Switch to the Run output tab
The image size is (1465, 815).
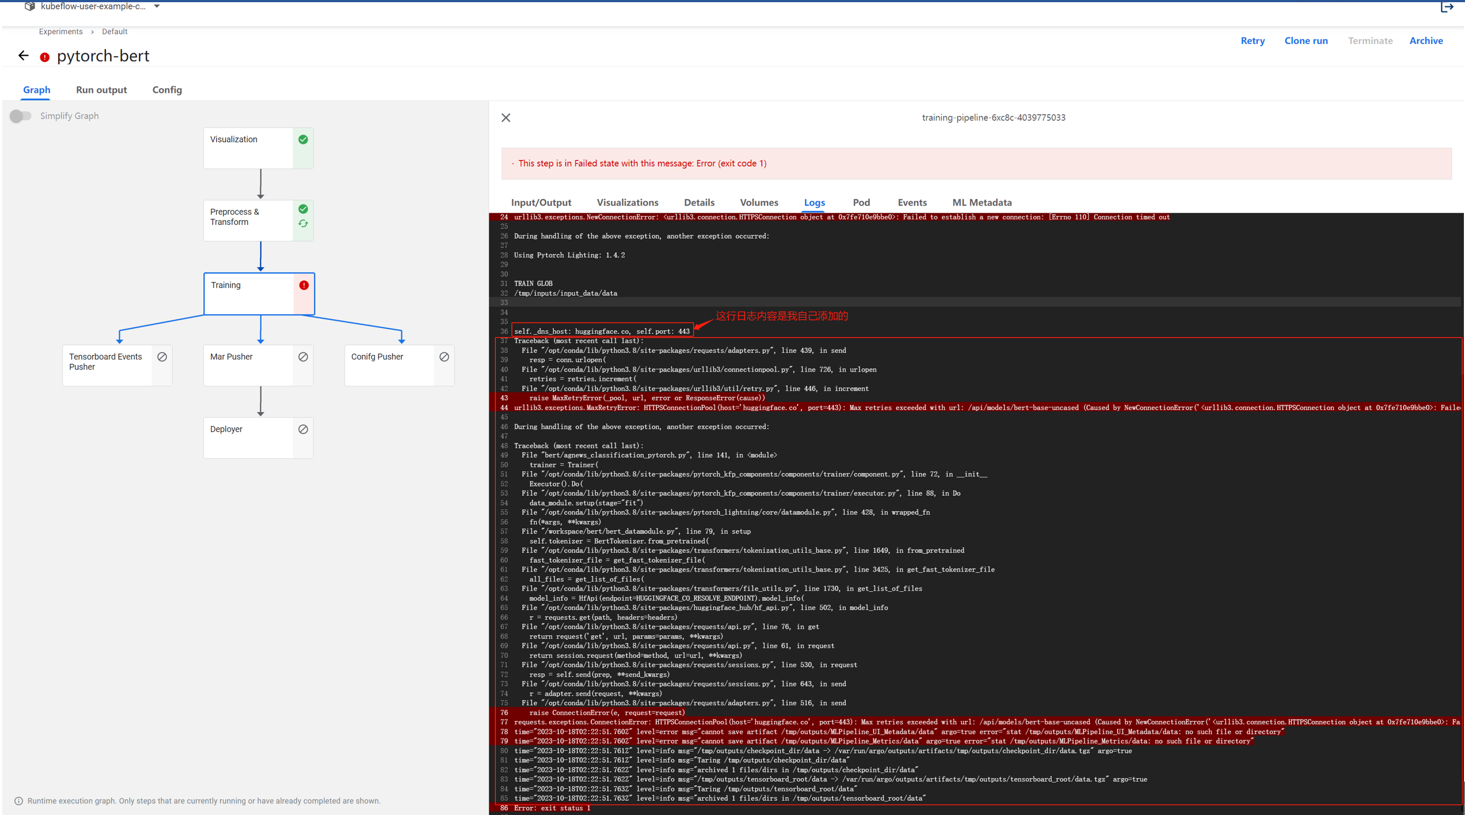click(101, 90)
